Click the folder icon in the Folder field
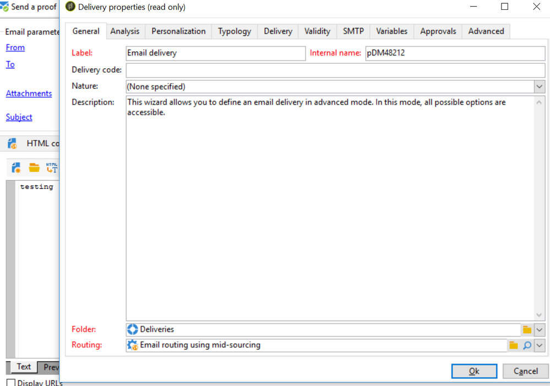 click(x=527, y=330)
